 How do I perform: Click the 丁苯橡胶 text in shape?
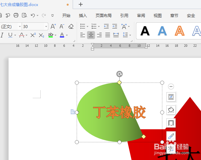coord(119,112)
